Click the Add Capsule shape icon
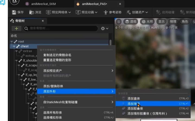 (123, 109)
